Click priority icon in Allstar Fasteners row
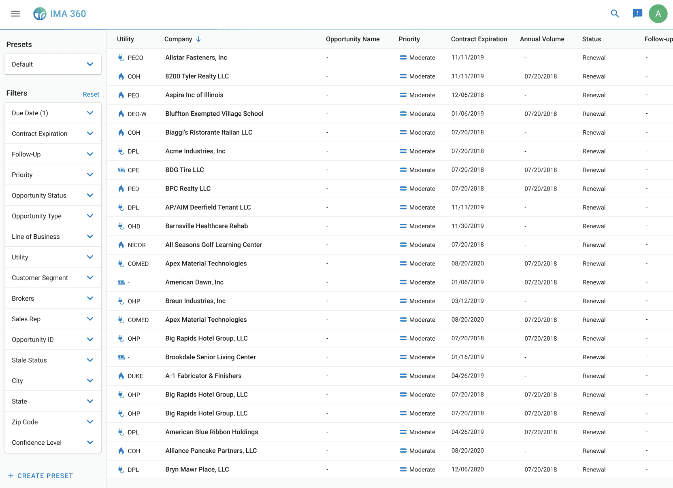This screenshot has height=488, width=673. [x=403, y=57]
